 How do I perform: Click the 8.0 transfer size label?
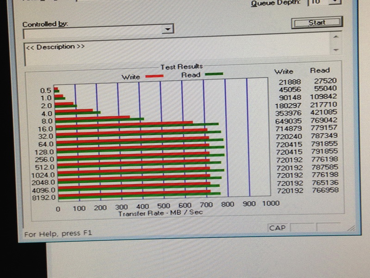tap(47, 121)
